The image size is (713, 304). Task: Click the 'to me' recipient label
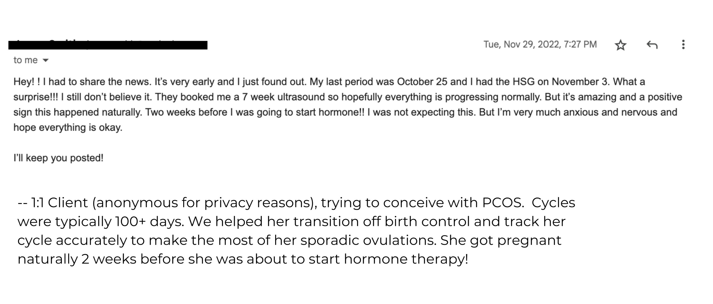point(25,60)
